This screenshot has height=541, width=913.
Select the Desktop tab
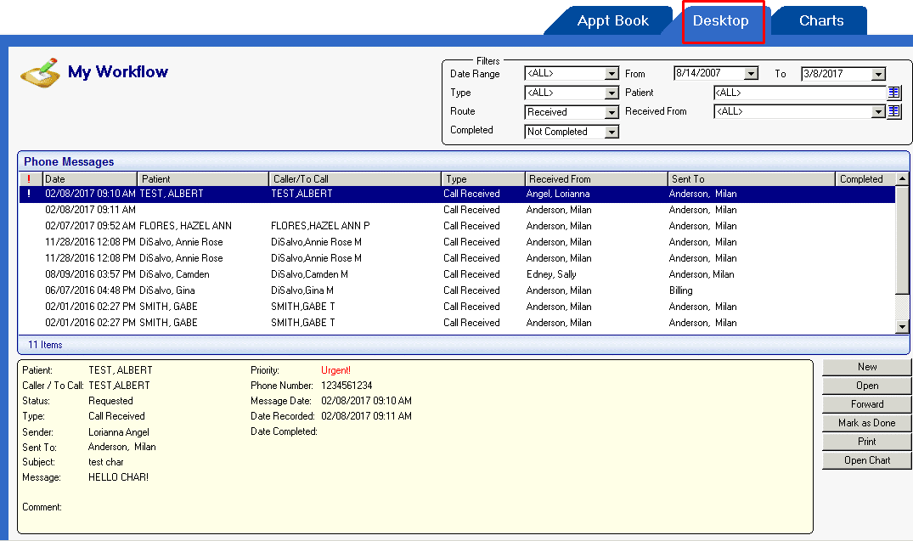click(723, 20)
